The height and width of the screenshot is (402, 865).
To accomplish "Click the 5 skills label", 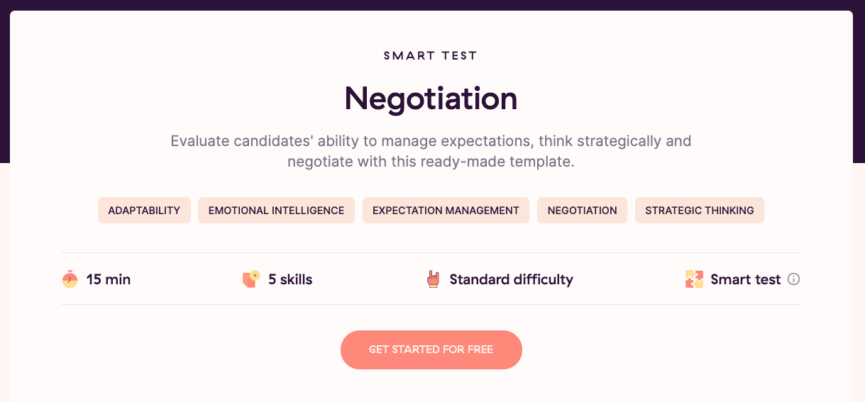I will (x=290, y=279).
